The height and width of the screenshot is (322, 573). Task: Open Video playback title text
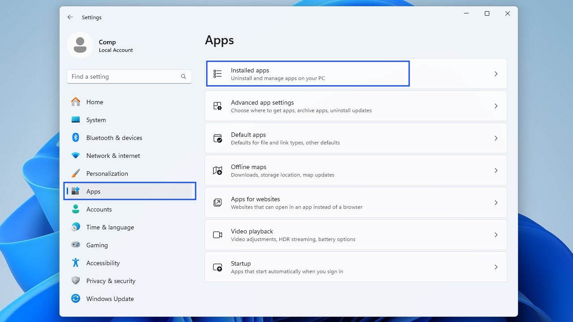click(x=252, y=231)
